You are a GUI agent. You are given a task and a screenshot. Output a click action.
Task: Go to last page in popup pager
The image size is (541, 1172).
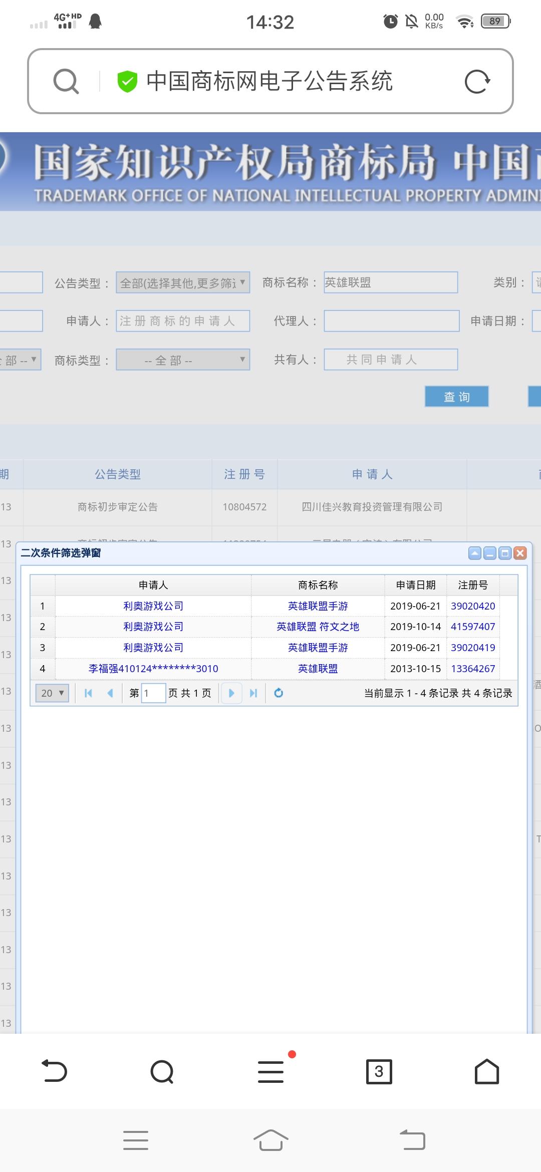(253, 693)
